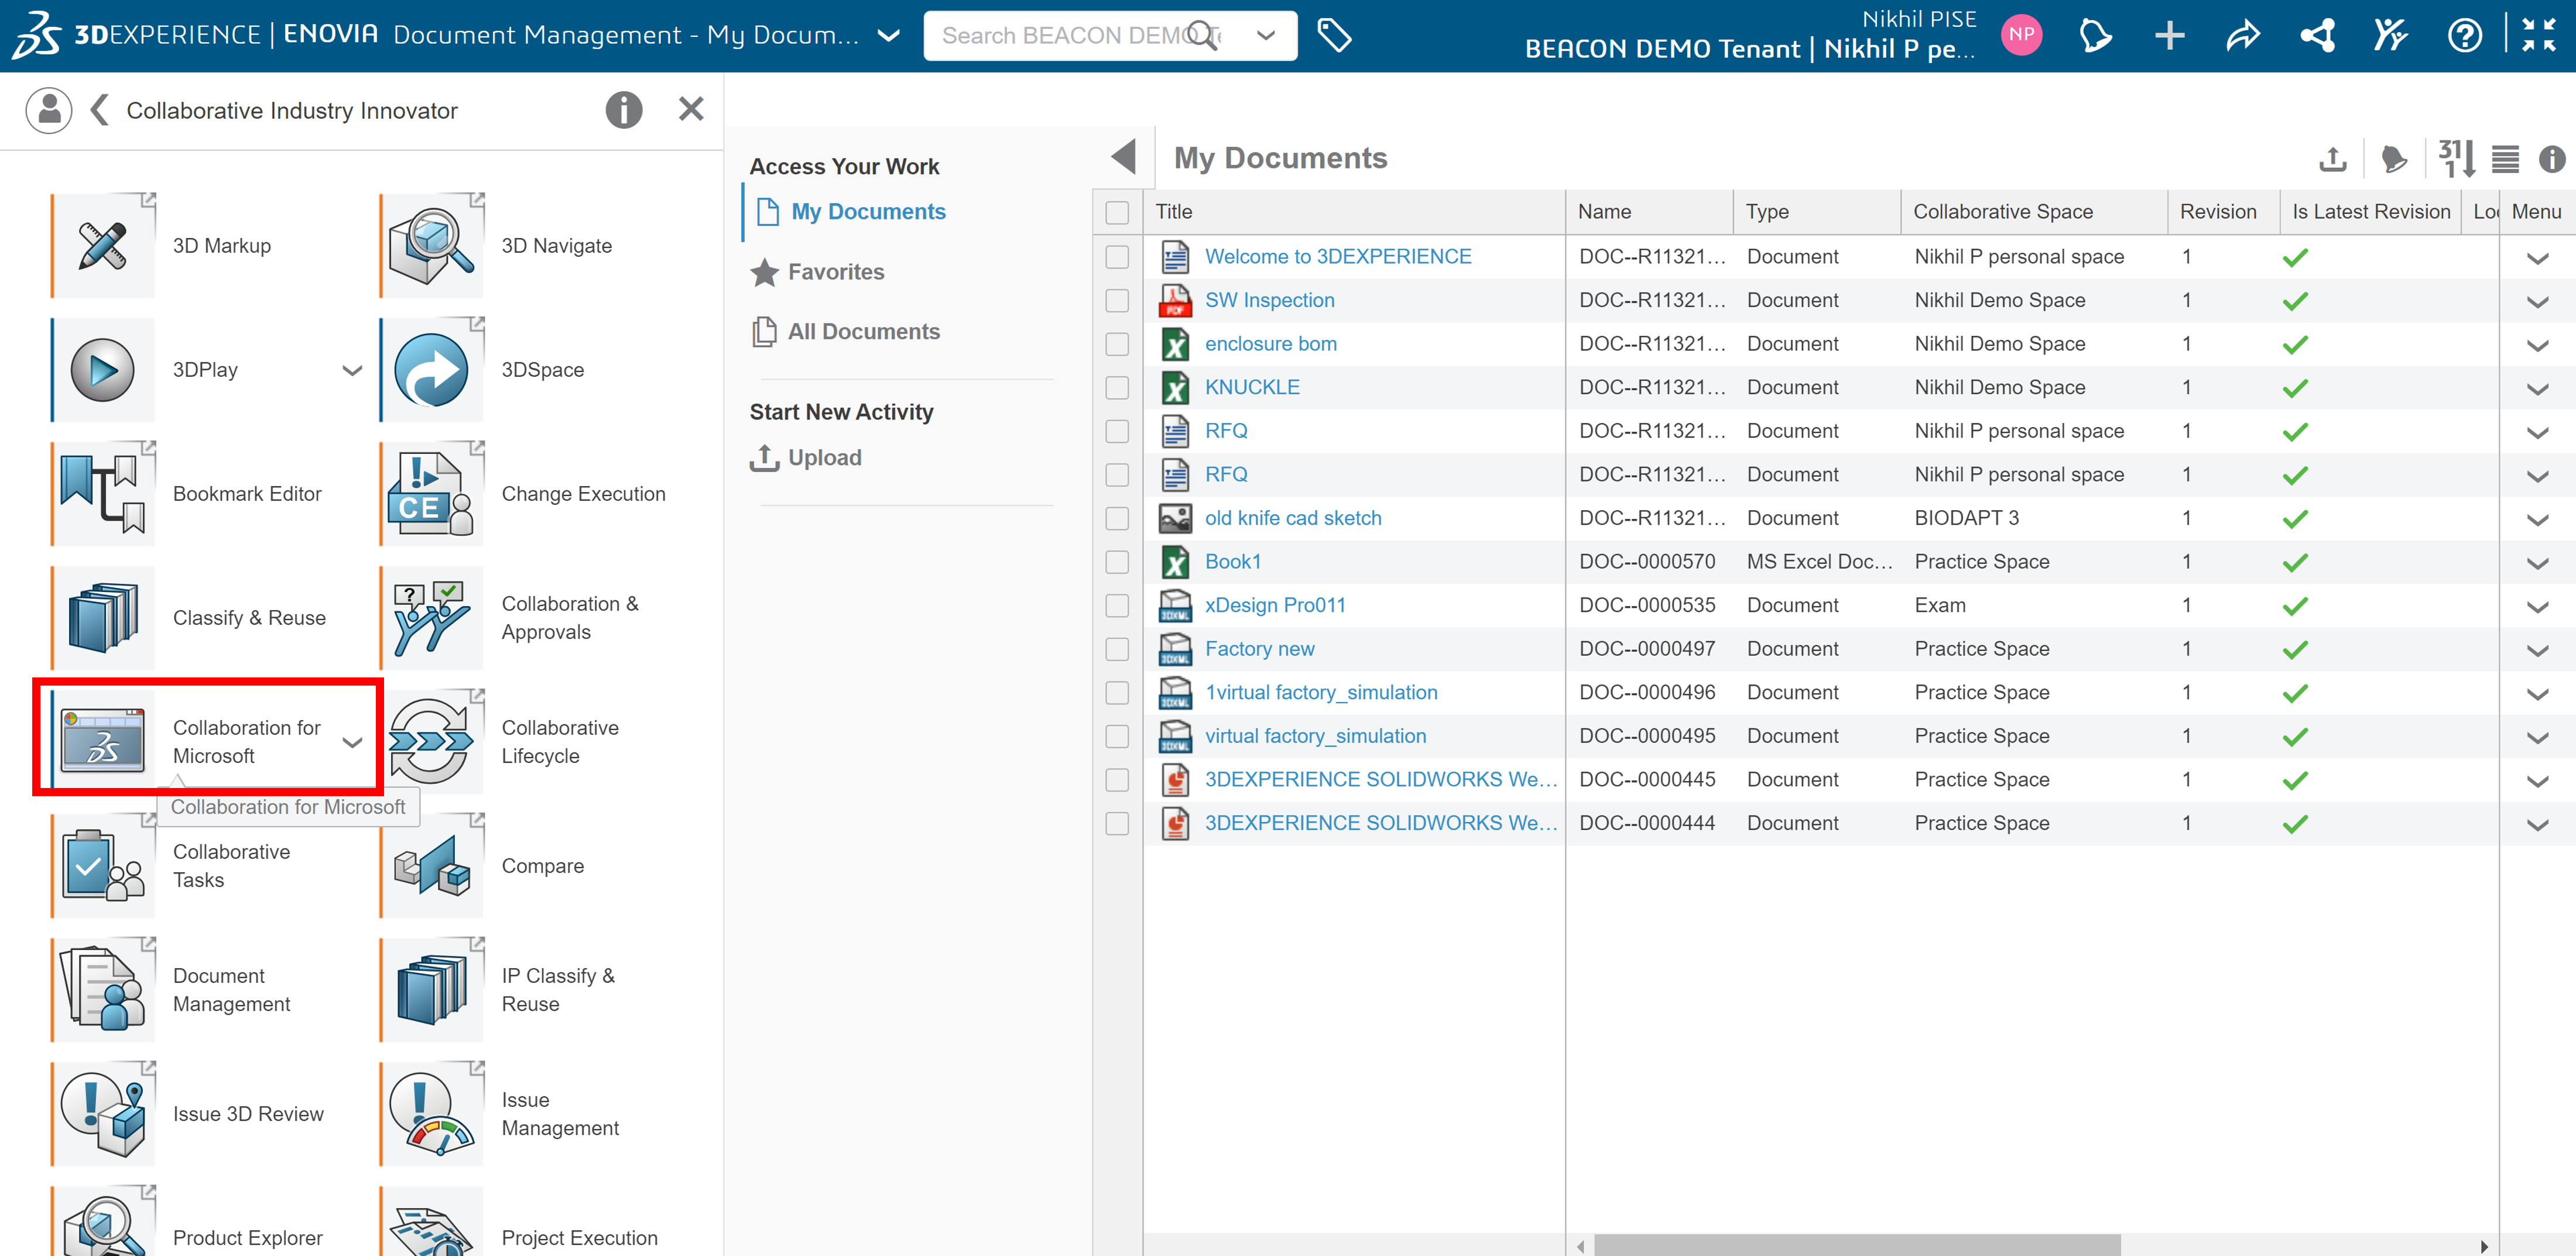Open the Document Management app
The width and height of the screenshot is (2576, 1256).
103,989
